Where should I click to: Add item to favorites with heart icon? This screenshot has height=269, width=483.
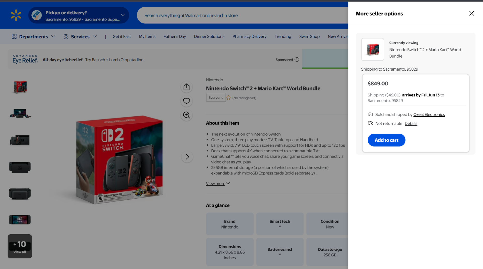186,101
